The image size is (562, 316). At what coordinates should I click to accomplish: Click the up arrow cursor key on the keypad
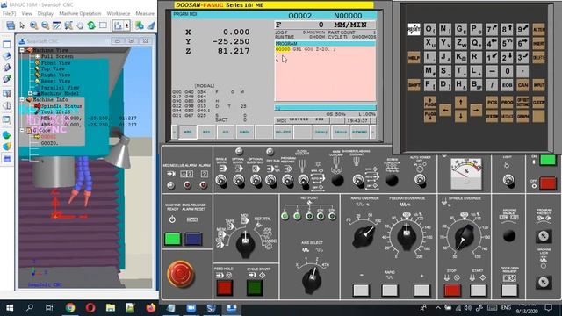click(x=460, y=103)
